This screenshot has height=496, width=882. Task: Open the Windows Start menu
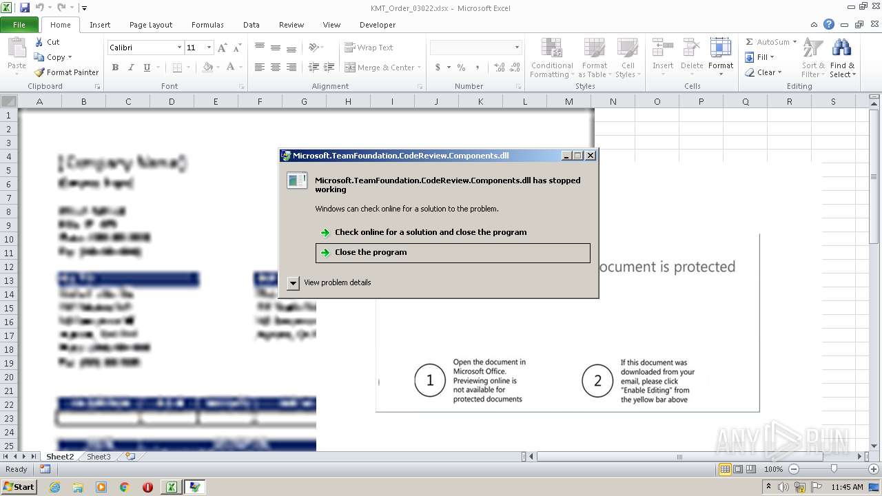(x=19, y=487)
